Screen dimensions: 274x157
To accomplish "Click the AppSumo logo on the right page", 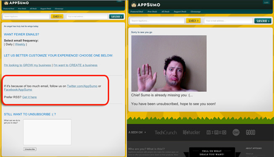I will (145, 5).
